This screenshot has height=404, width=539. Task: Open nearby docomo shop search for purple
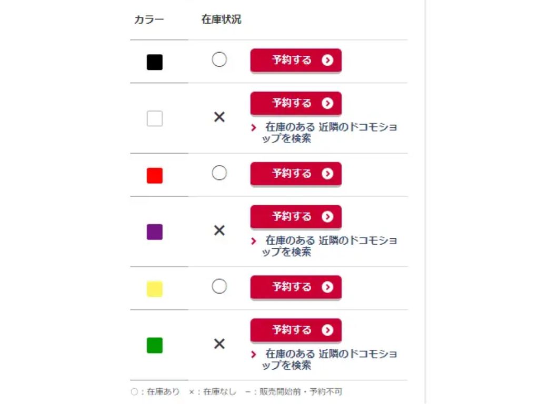[x=324, y=246]
